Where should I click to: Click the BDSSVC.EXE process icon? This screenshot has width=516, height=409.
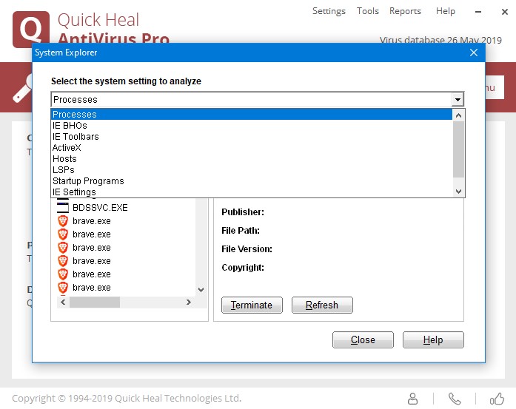(63, 208)
